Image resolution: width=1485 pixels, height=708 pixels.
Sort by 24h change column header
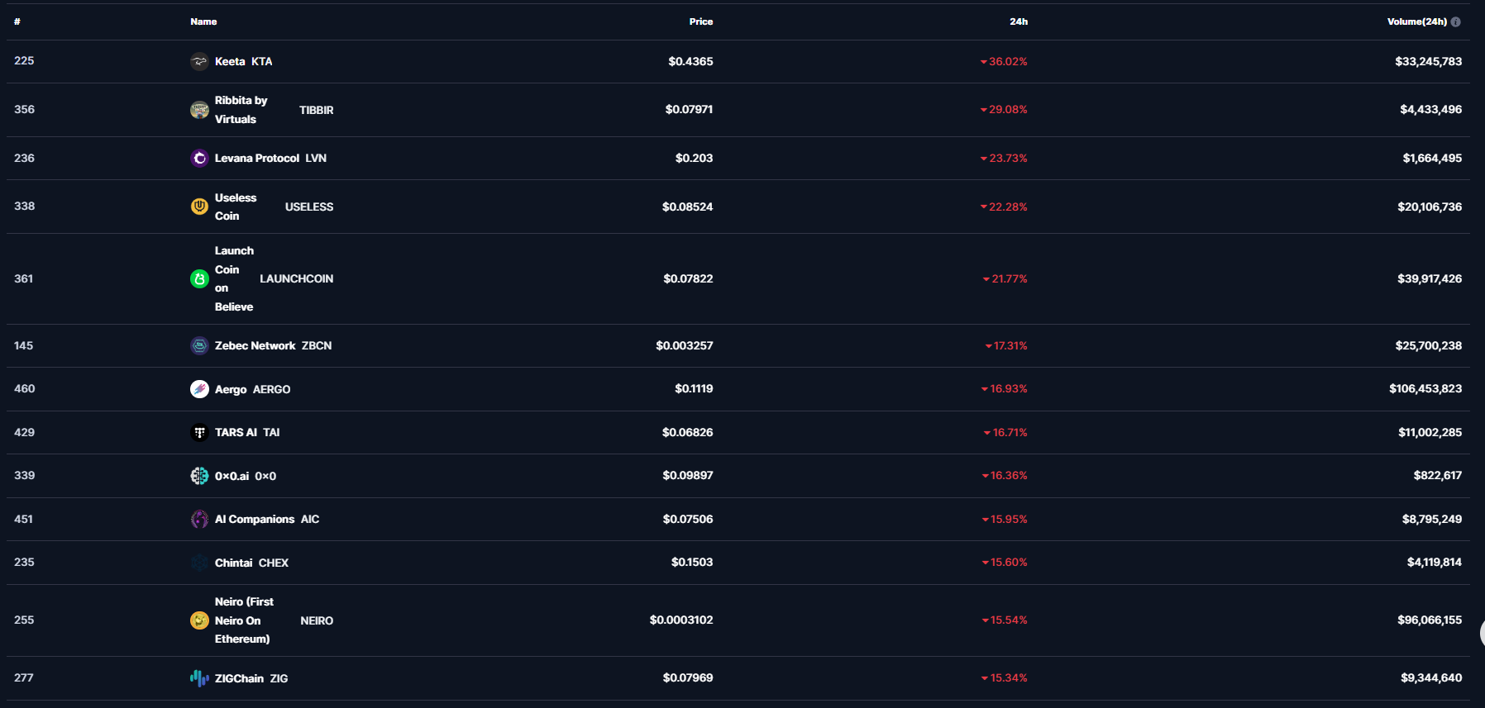point(1018,21)
